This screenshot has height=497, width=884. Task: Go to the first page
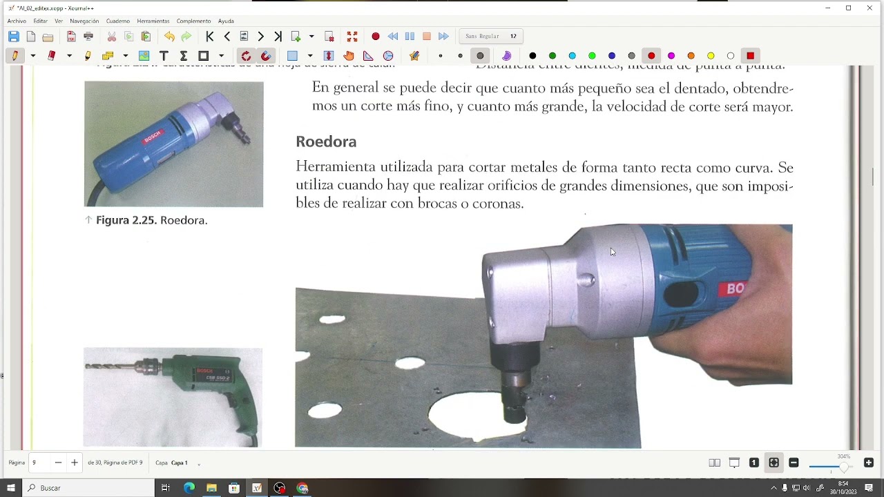point(210,37)
